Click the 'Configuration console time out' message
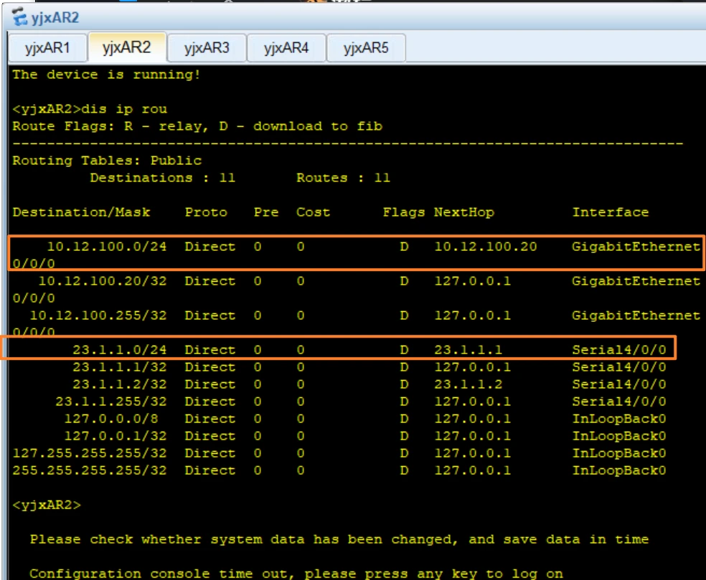Viewport: 706px width, 580px height. [x=296, y=574]
